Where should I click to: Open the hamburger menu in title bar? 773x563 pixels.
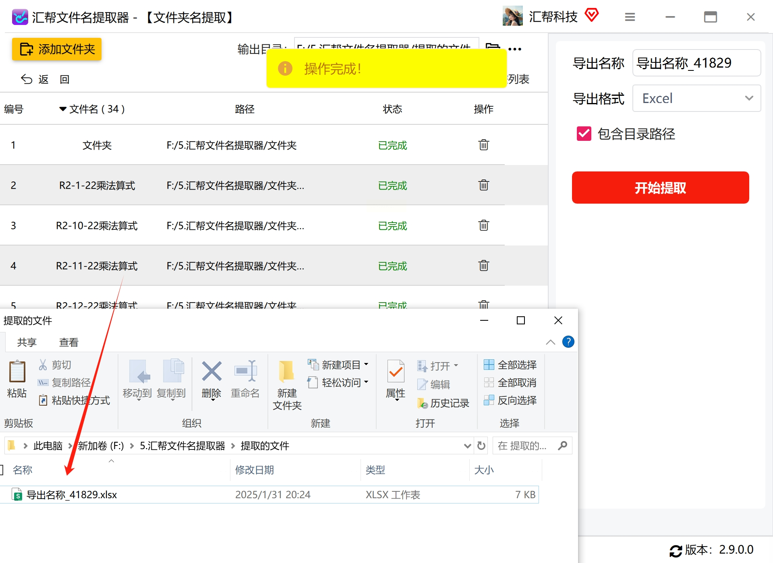pos(630,17)
